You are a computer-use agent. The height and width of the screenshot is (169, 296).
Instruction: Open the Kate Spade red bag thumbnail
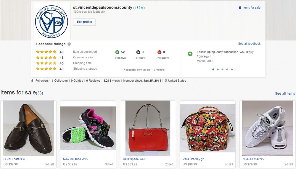[148, 128]
